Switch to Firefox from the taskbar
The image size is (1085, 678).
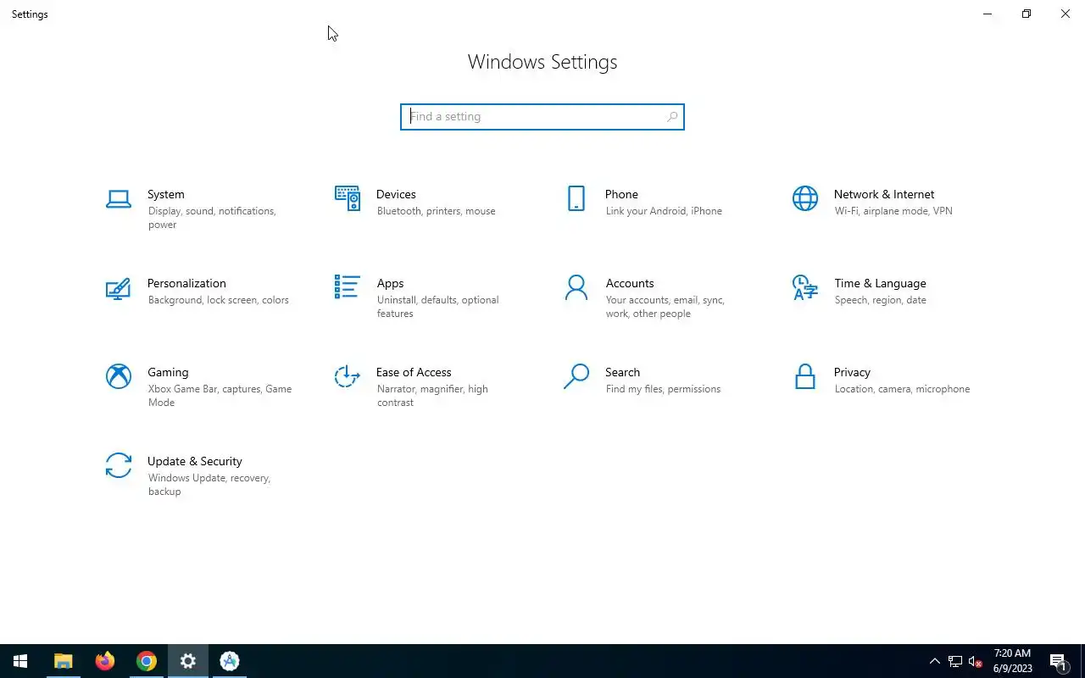[x=105, y=661]
